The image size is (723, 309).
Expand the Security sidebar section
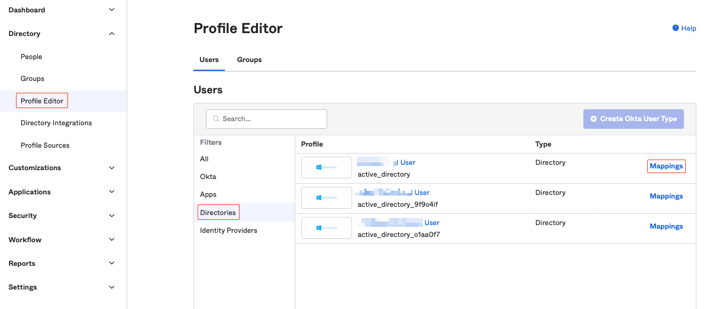click(112, 216)
